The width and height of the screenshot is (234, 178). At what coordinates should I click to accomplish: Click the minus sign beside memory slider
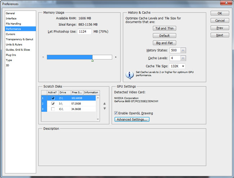[x=43, y=57]
